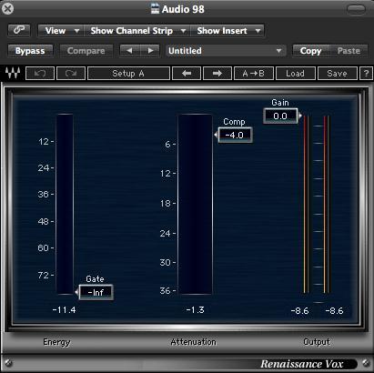The width and height of the screenshot is (374, 373).
Task: Click the link chain icon button
Action: (19, 30)
